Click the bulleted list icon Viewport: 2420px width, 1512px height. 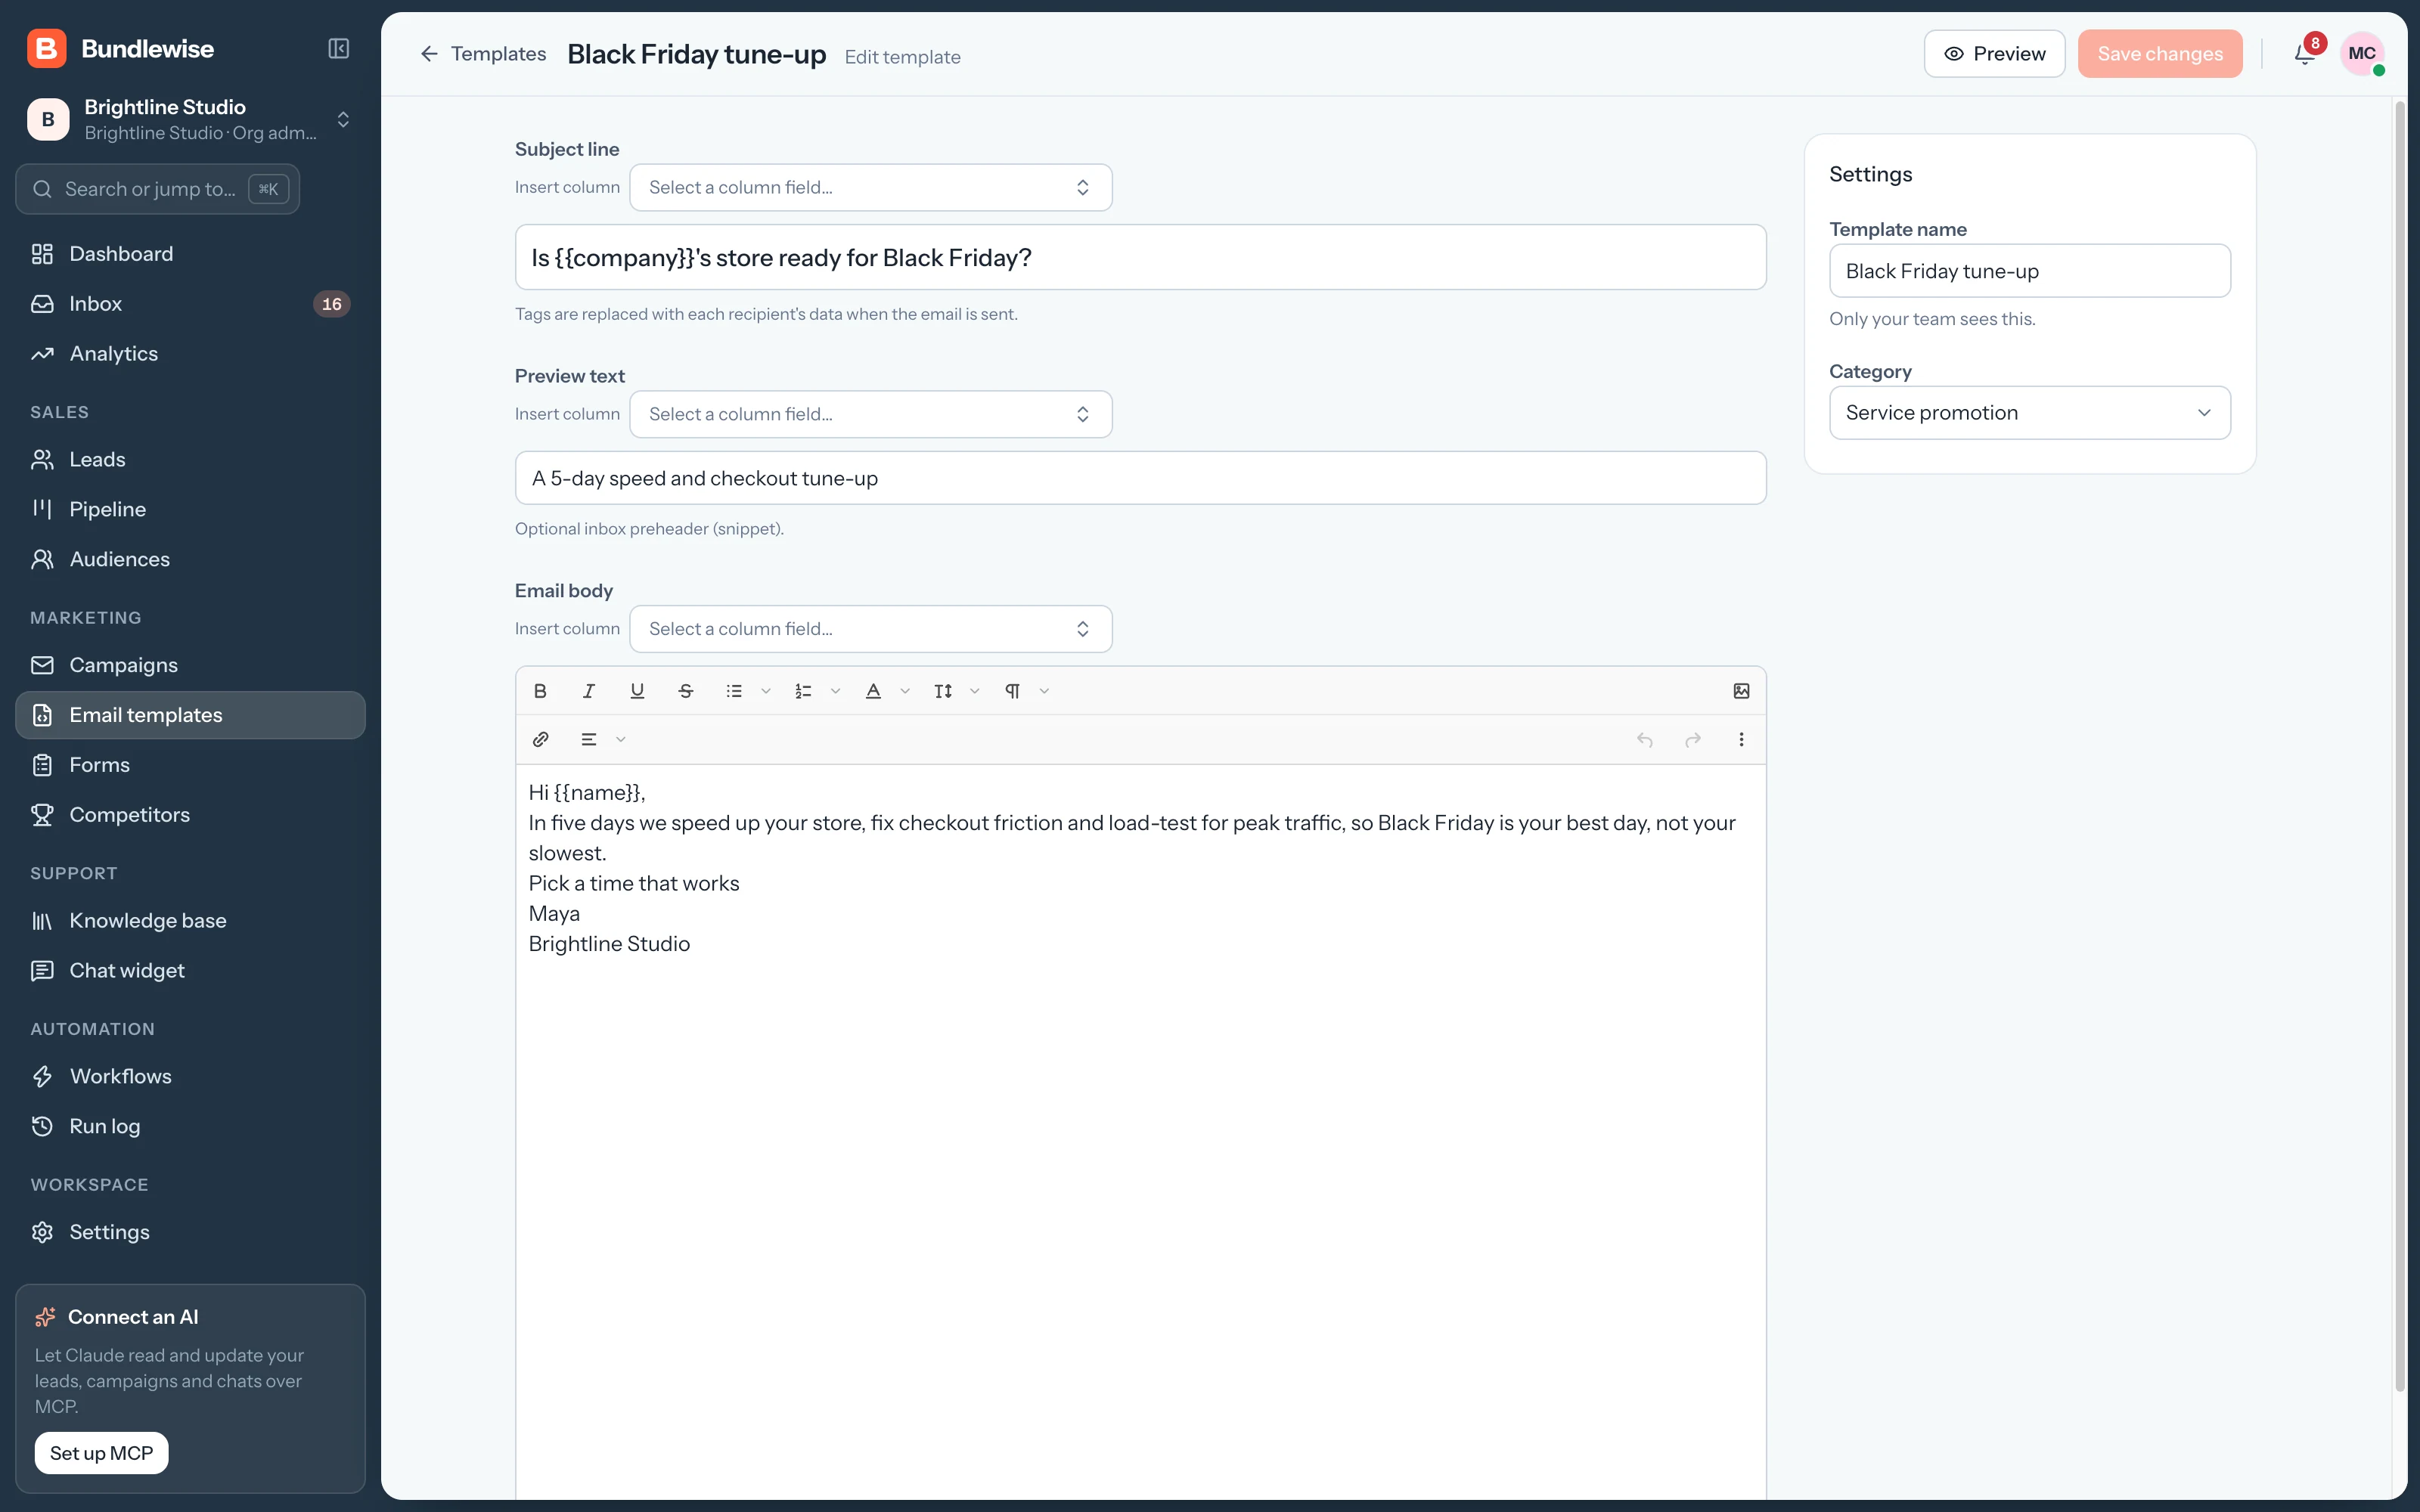coord(734,691)
